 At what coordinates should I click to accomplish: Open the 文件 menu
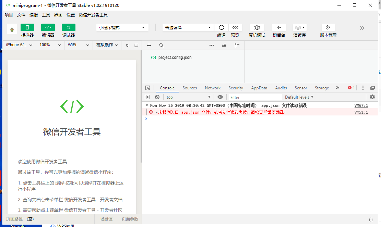[x=21, y=15]
